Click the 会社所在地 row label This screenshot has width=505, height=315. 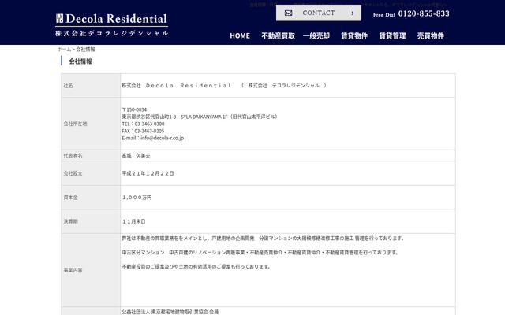[75, 124]
